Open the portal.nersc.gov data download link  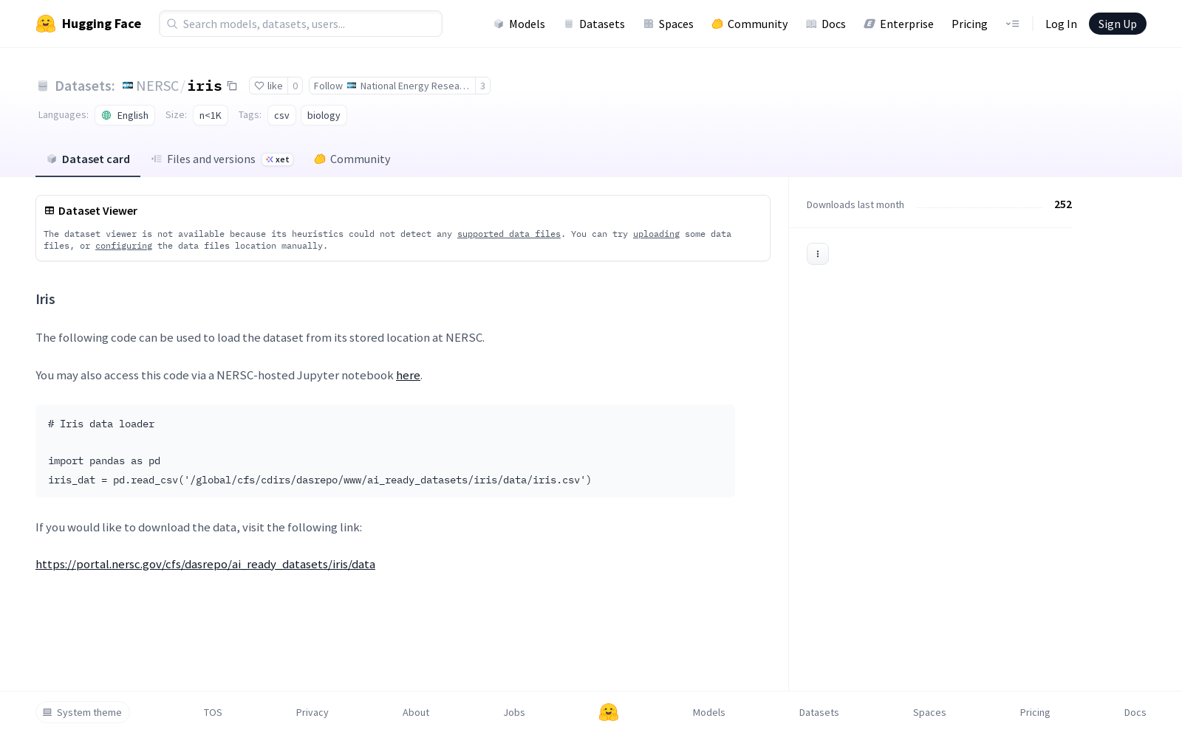pos(205,564)
